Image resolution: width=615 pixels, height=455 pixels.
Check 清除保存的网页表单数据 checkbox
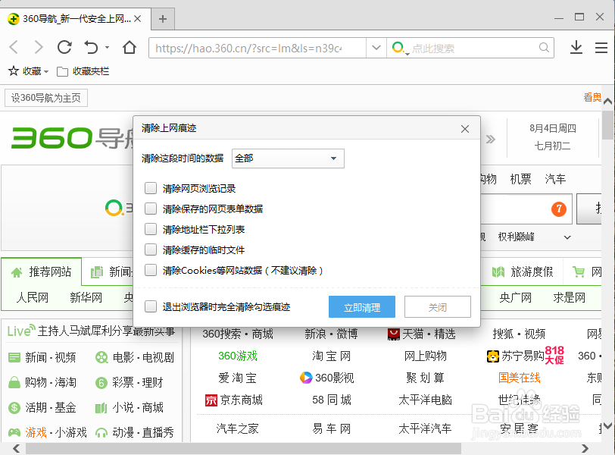coord(151,209)
